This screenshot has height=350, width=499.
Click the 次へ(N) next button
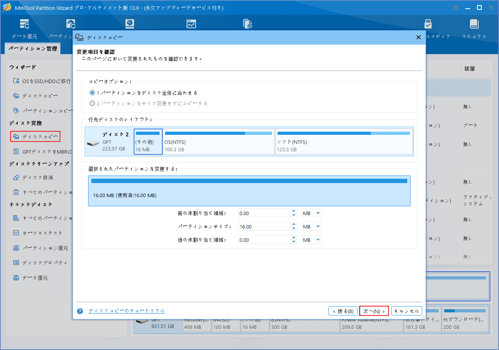coord(374,311)
